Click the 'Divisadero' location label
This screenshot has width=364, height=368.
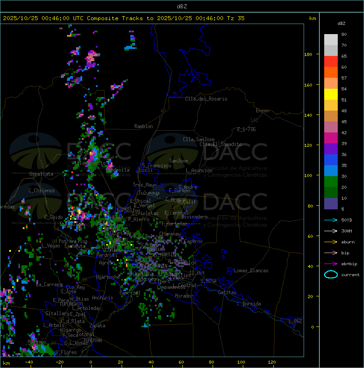point(195,217)
